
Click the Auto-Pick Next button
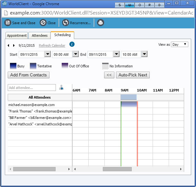coord(133,75)
